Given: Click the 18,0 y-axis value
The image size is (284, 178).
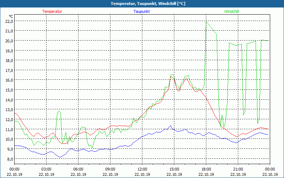Looking at the screenshot, I should [x=10, y=61].
